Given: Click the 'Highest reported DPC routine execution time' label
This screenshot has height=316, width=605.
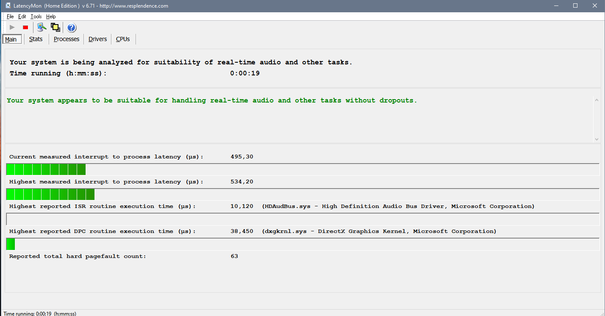Looking at the screenshot, I should click(x=103, y=231).
